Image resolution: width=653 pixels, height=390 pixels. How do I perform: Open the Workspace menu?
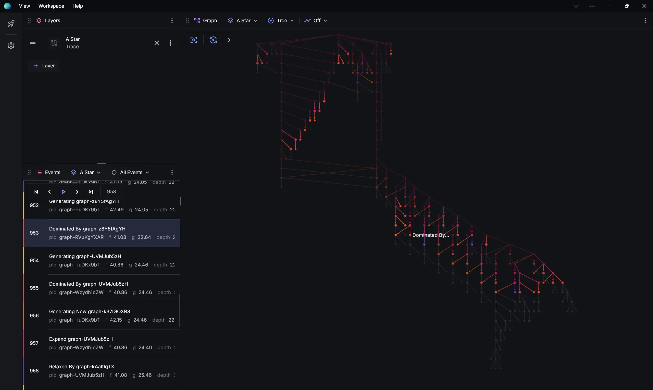(51, 6)
